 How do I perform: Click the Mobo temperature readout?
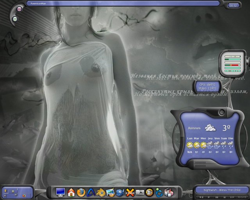[207, 88]
